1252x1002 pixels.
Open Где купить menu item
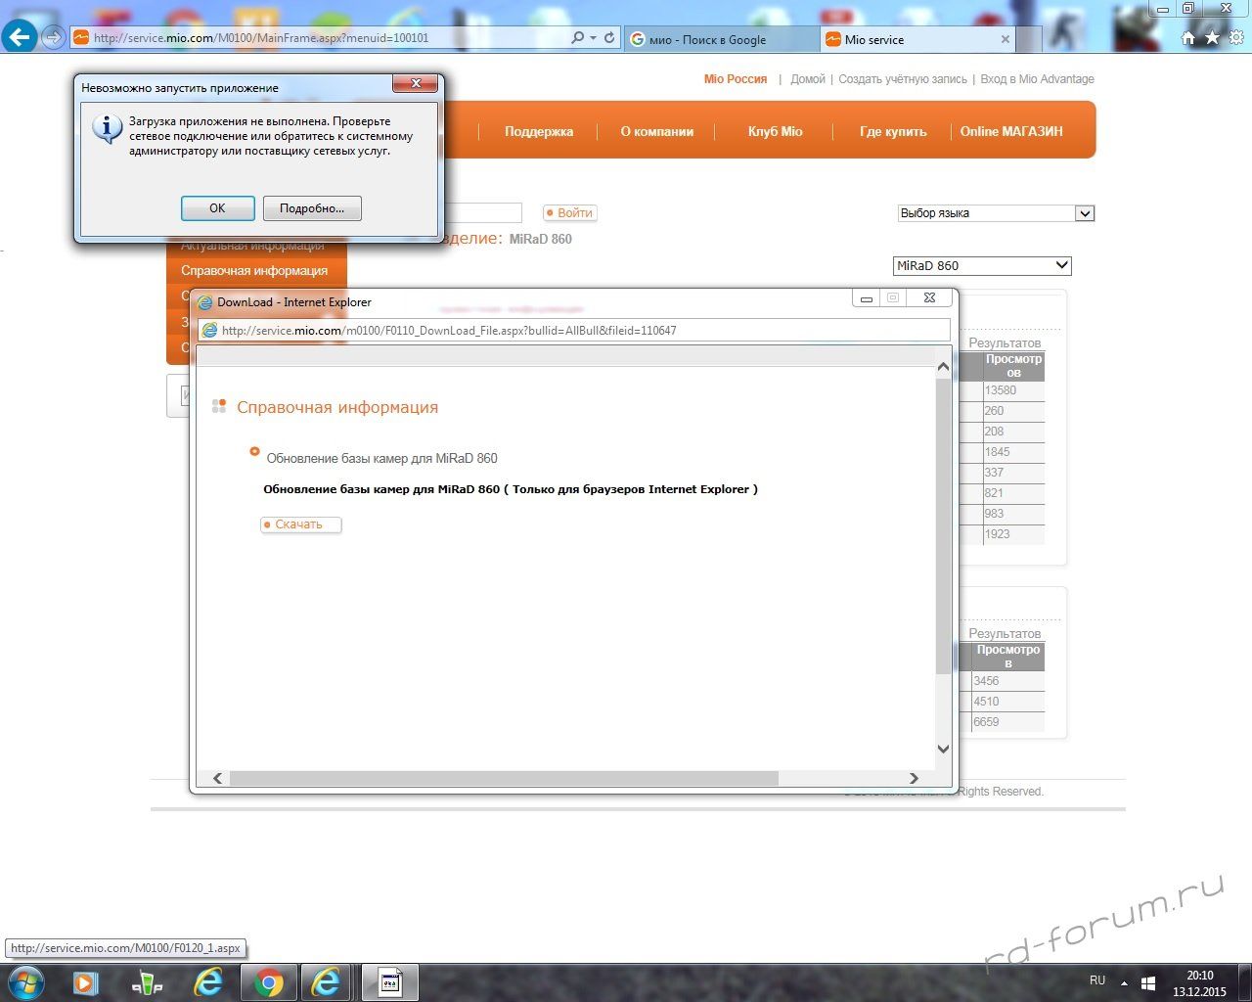tap(893, 131)
